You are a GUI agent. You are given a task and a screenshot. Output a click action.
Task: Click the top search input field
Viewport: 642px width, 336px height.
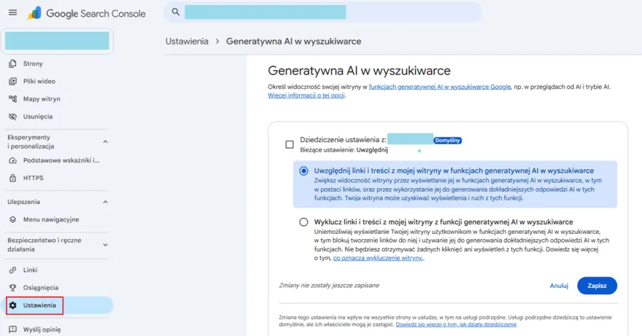tap(322, 12)
